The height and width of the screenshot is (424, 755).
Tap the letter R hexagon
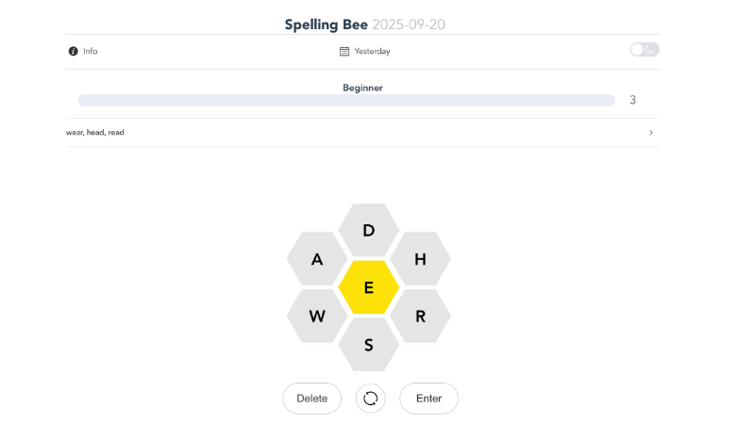[x=420, y=317]
